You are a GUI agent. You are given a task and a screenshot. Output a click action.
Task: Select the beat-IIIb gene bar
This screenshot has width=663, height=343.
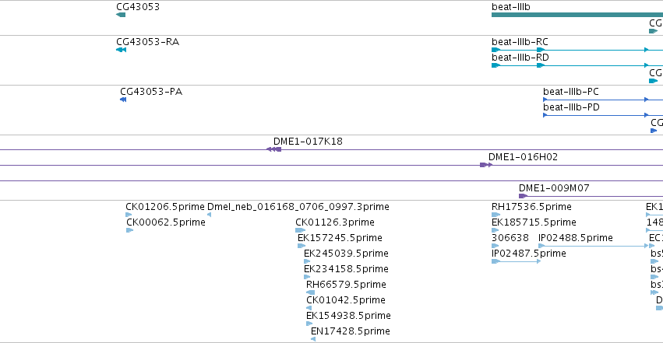[x=577, y=16]
